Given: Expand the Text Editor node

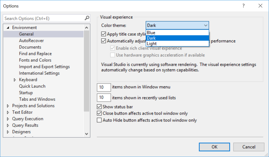Looking at the screenshot, I should point(8,112).
